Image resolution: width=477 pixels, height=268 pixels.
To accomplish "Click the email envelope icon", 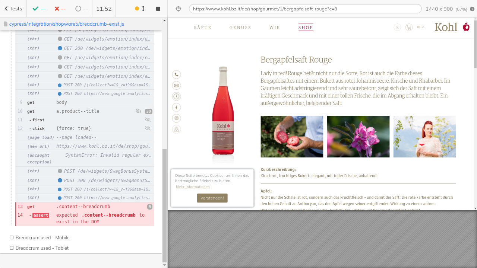I will (176, 86).
